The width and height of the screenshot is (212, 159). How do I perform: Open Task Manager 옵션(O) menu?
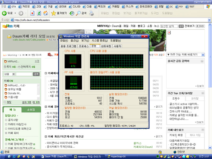74,41
